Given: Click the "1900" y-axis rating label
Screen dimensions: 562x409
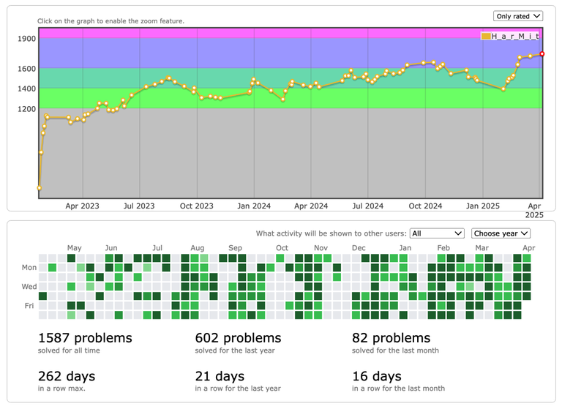Looking at the screenshot, I should tap(26, 38).
